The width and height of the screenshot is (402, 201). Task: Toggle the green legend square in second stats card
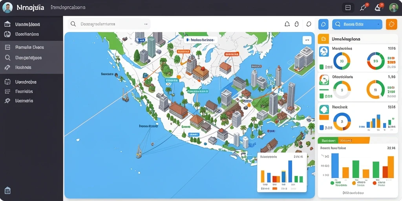point(322,97)
